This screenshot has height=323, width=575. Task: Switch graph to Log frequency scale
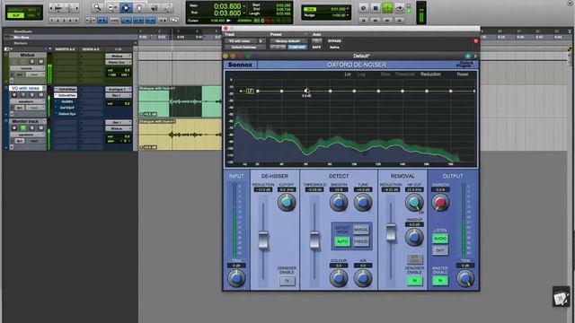(x=361, y=74)
